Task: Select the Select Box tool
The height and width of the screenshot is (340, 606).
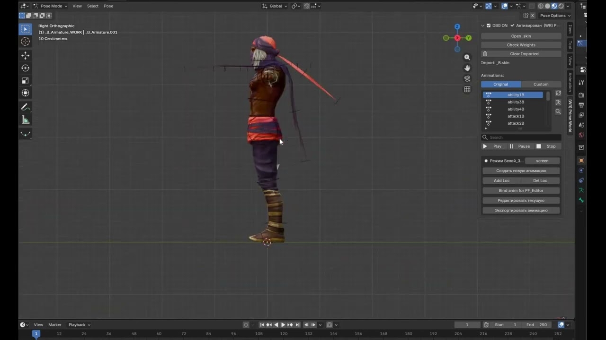Action: click(26, 29)
